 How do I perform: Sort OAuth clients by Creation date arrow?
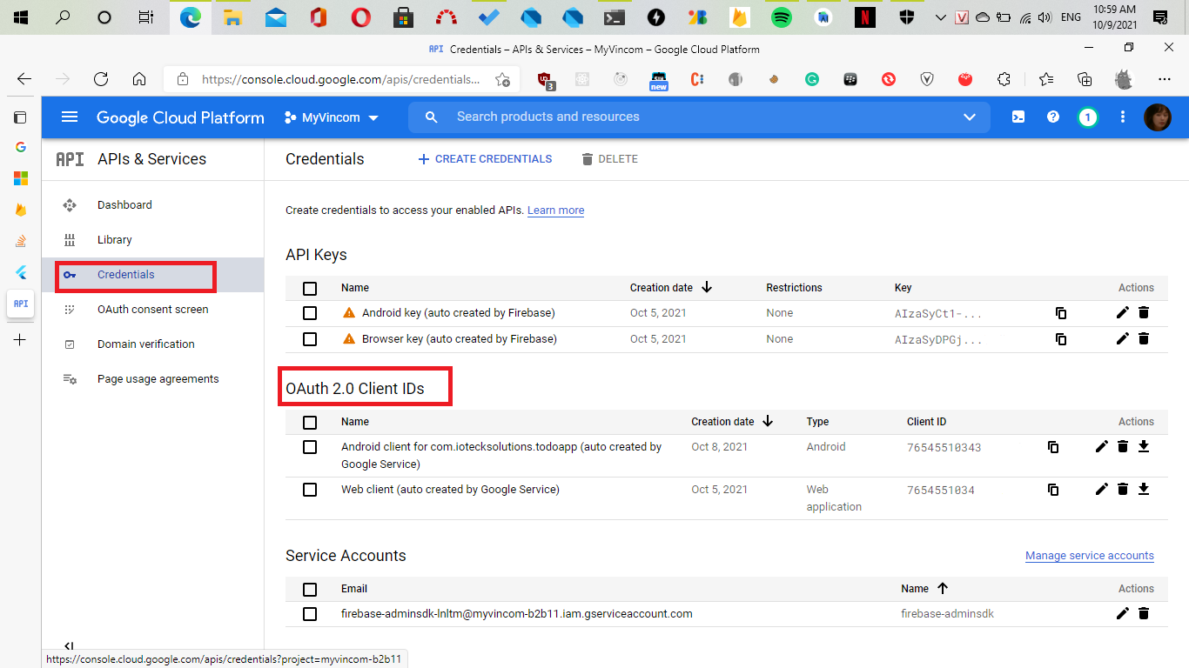pyautogui.click(x=768, y=421)
